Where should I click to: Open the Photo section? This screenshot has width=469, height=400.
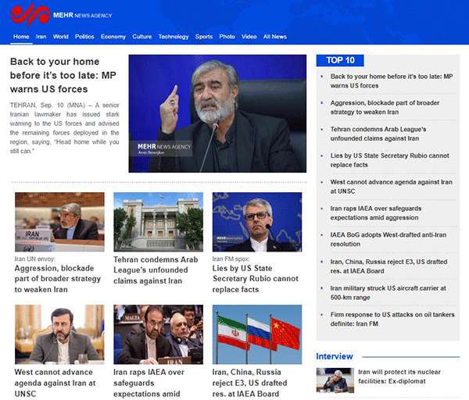(227, 37)
